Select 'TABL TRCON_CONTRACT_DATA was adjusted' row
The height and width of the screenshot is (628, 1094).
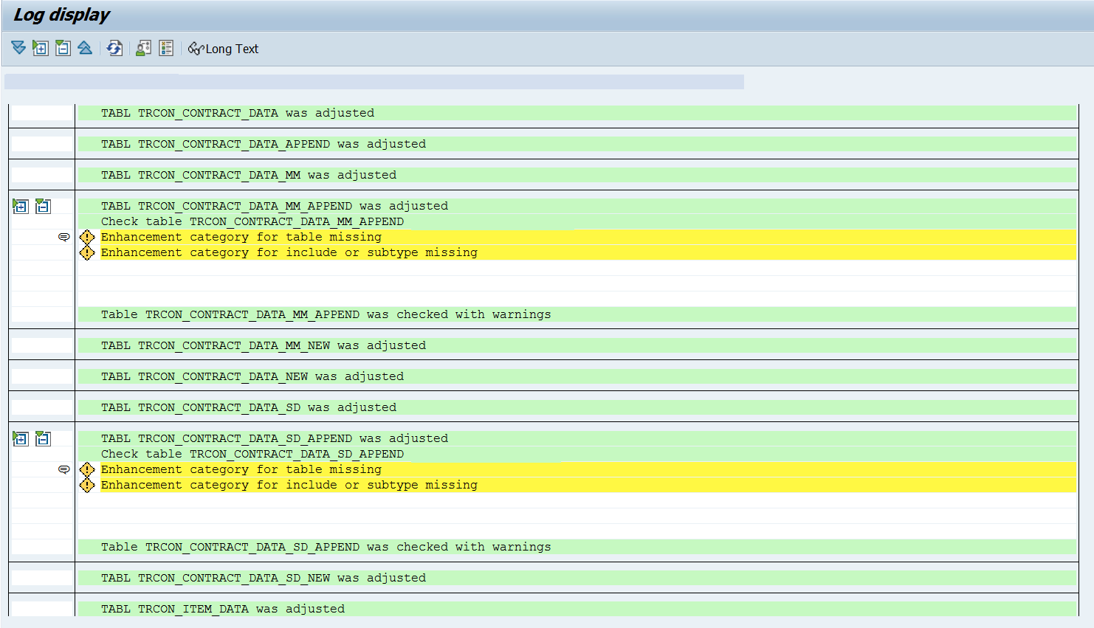coord(577,113)
